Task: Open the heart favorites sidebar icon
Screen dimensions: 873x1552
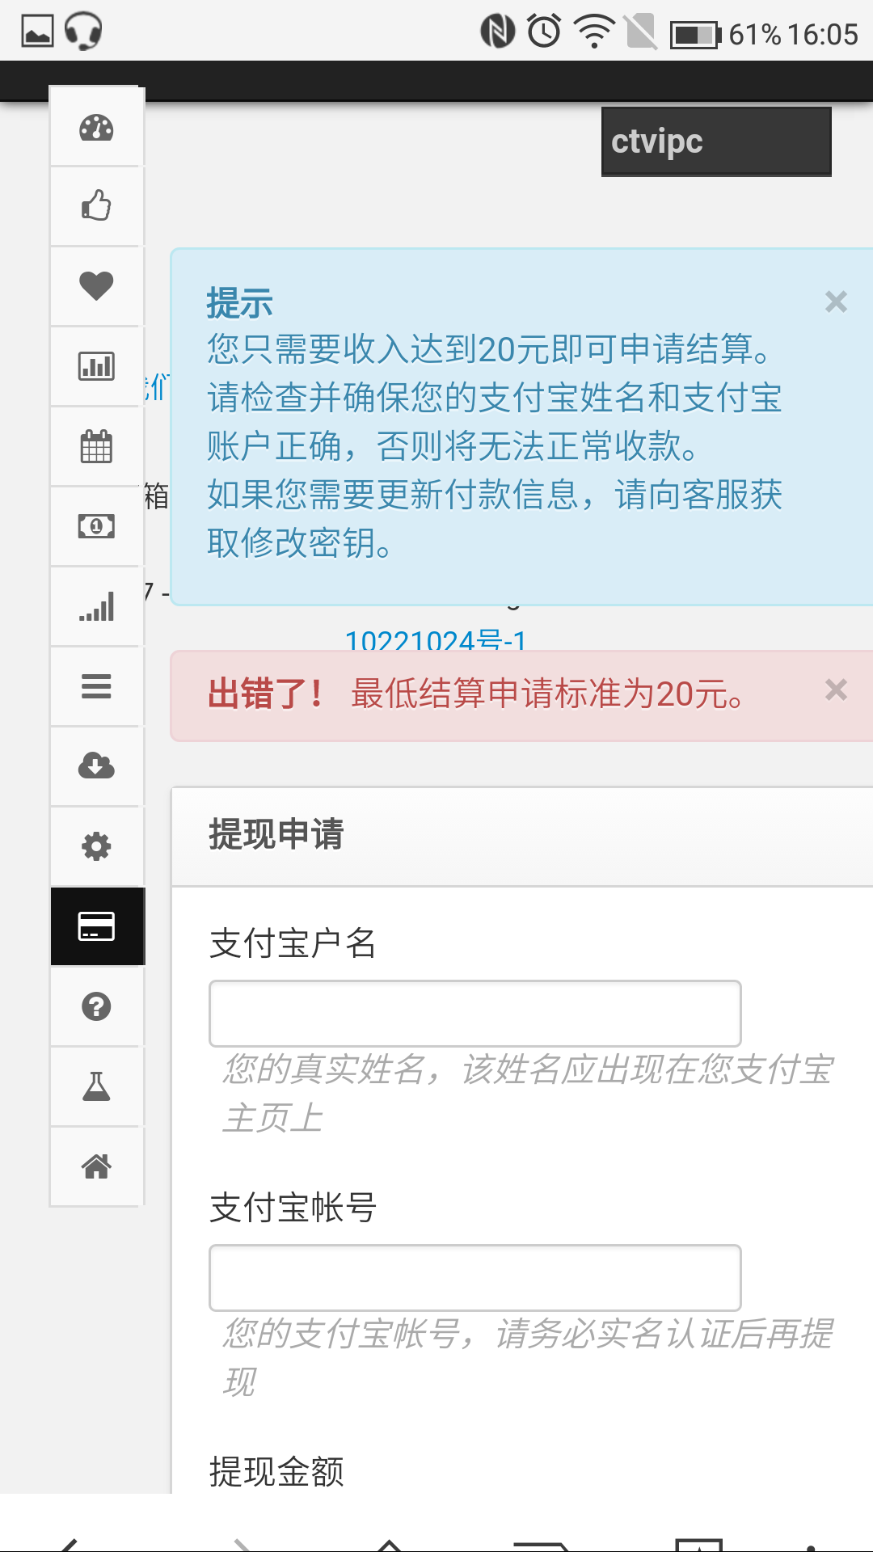Action: pos(96,286)
